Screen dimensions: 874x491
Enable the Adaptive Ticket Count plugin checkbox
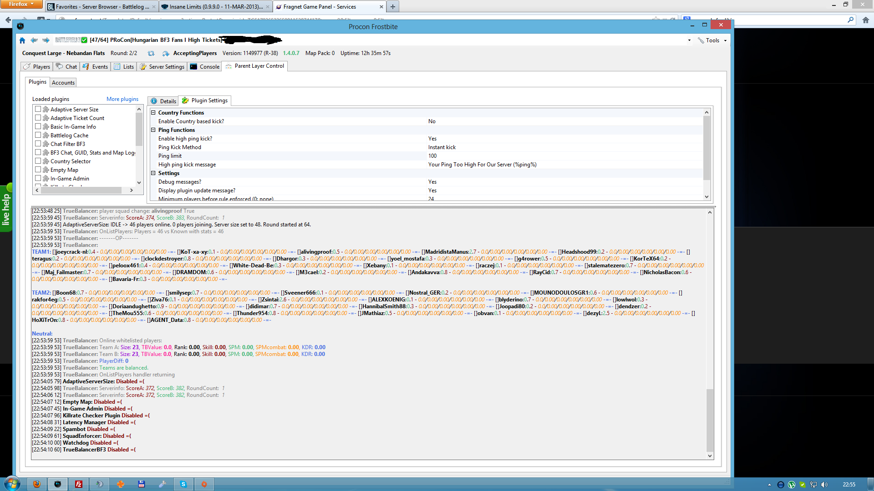tap(38, 118)
